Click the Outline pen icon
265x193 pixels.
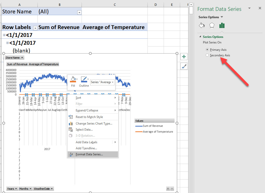(84, 80)
